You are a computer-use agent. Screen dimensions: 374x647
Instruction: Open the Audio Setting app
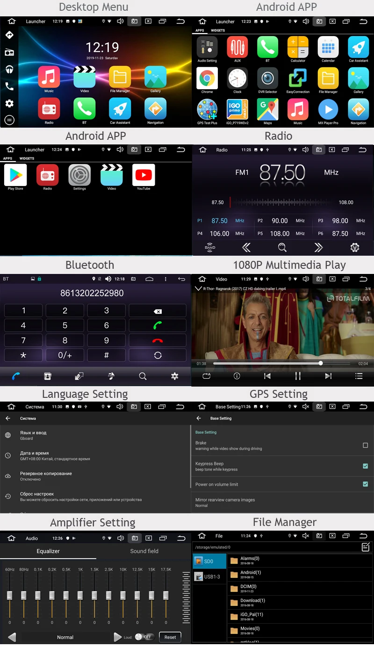[207, 48]
